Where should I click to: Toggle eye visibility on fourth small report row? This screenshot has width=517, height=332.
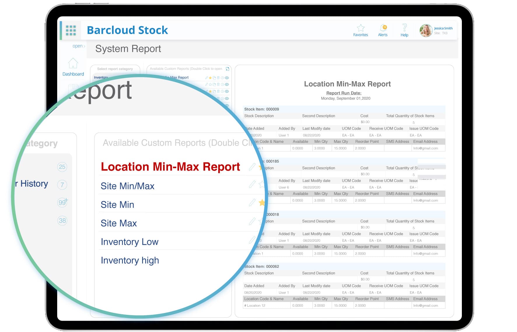pos(227,98)
